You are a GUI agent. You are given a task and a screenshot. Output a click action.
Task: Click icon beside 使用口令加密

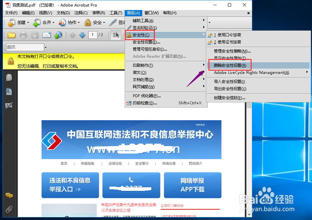point(210,35)
